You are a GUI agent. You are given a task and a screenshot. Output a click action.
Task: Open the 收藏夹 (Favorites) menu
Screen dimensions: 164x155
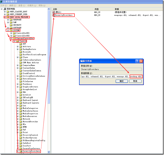32,5
